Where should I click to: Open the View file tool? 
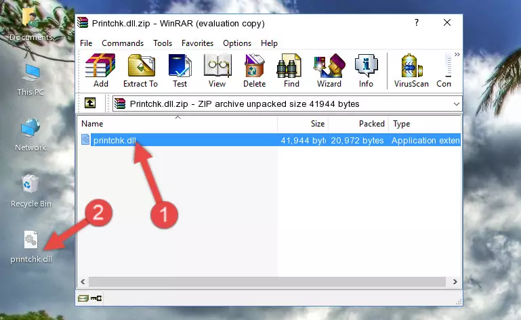[217, 70]
